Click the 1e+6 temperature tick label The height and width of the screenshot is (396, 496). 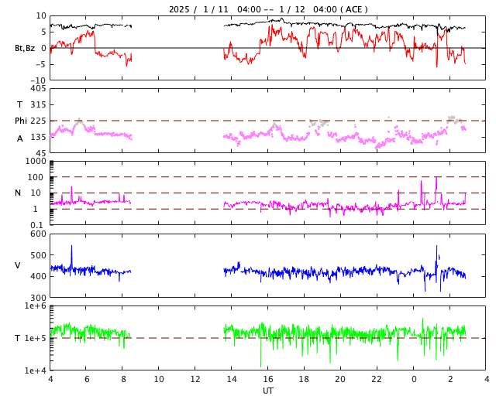36,306
